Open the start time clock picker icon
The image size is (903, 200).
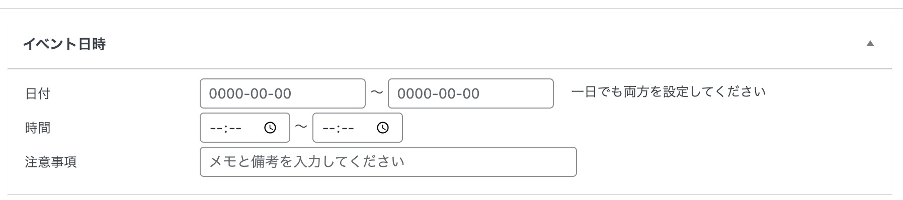click(270, 128)
